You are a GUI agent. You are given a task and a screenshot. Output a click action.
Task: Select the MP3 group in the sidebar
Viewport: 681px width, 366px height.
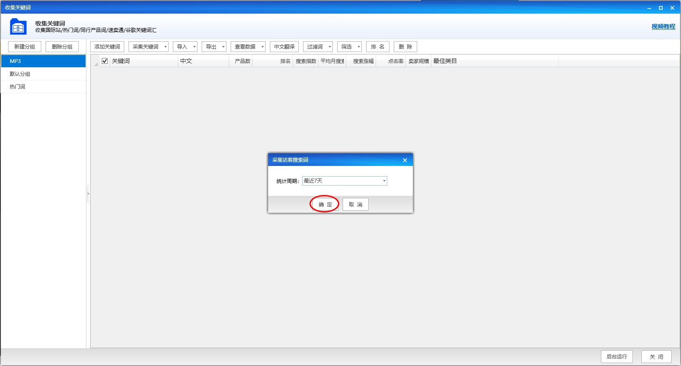pyautogui.click(x=43, y=61)
